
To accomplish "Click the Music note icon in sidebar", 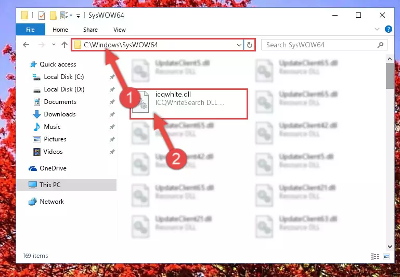I will coord(37,127).
